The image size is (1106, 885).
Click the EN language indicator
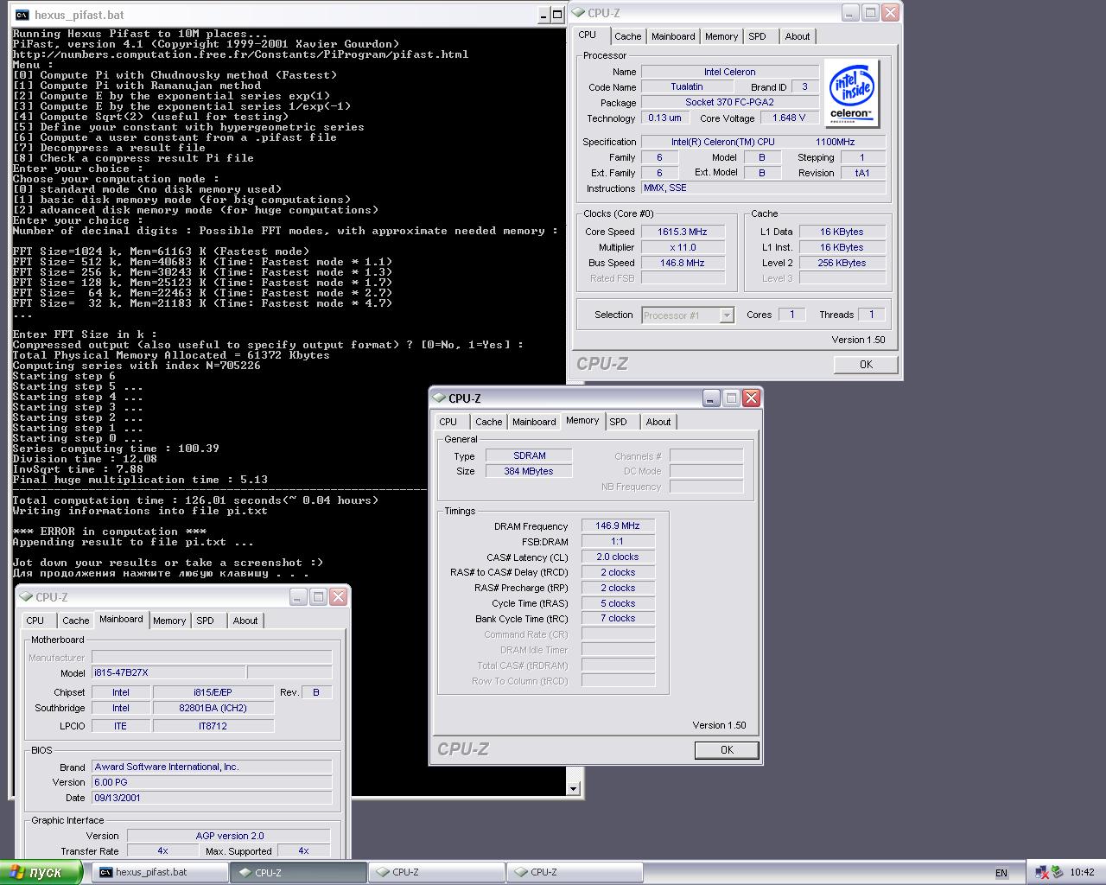tap(1001, 873)
